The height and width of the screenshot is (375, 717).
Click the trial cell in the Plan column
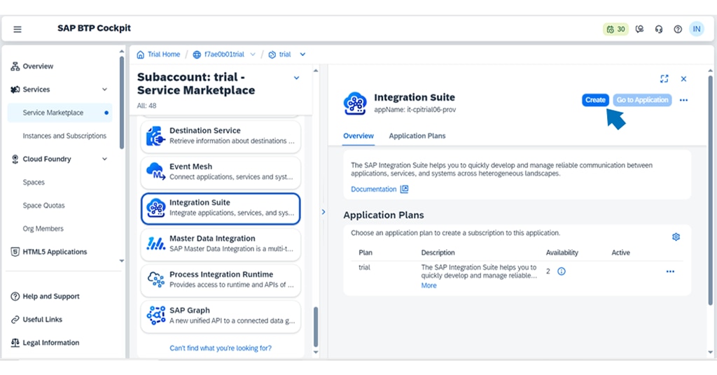pos(364,267)
